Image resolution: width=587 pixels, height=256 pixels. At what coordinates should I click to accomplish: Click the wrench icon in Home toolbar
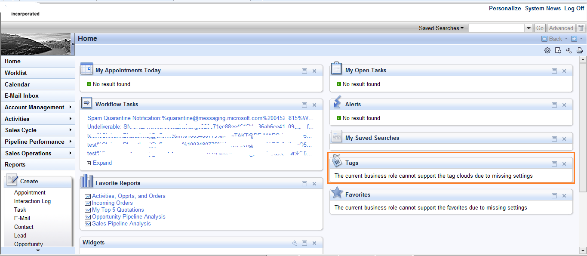[569, 50]
